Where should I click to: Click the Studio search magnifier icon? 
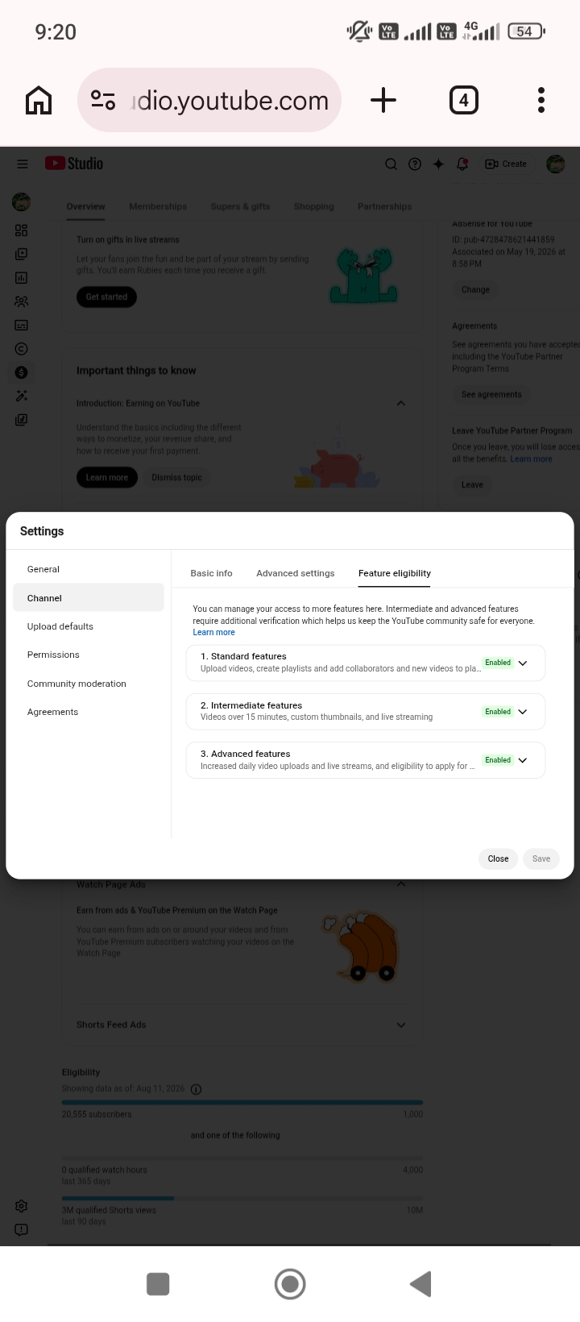coord(391,164)
